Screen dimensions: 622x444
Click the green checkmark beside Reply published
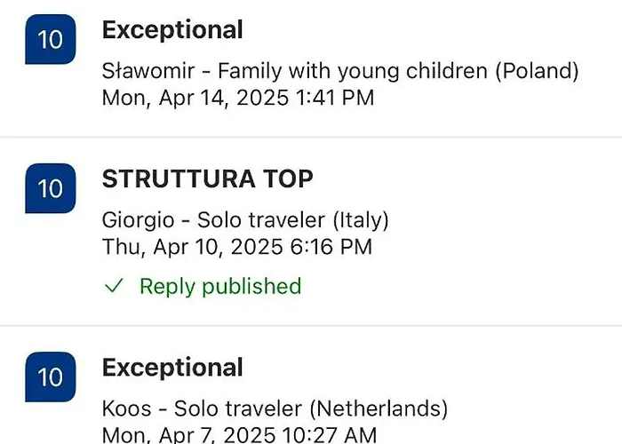pyautogui.click(x=113, y=286)
